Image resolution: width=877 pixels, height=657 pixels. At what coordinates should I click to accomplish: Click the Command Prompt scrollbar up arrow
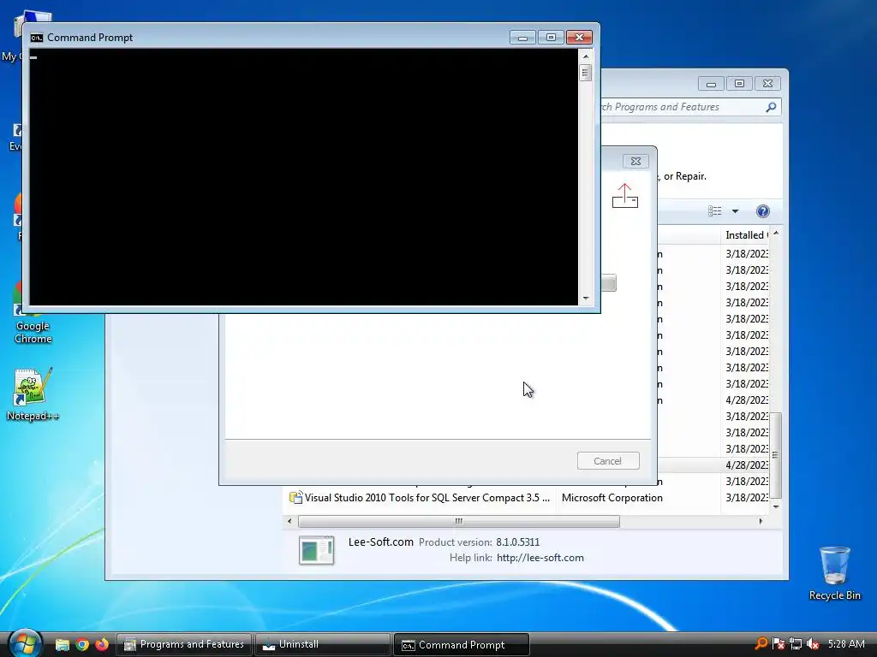(586, 56)
